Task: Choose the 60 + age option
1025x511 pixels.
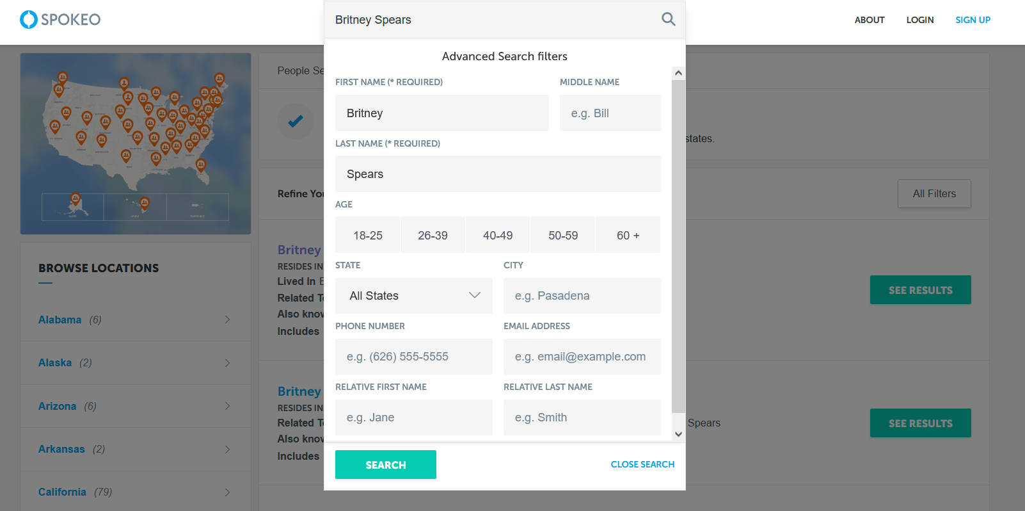Action: tap(628, 235)
